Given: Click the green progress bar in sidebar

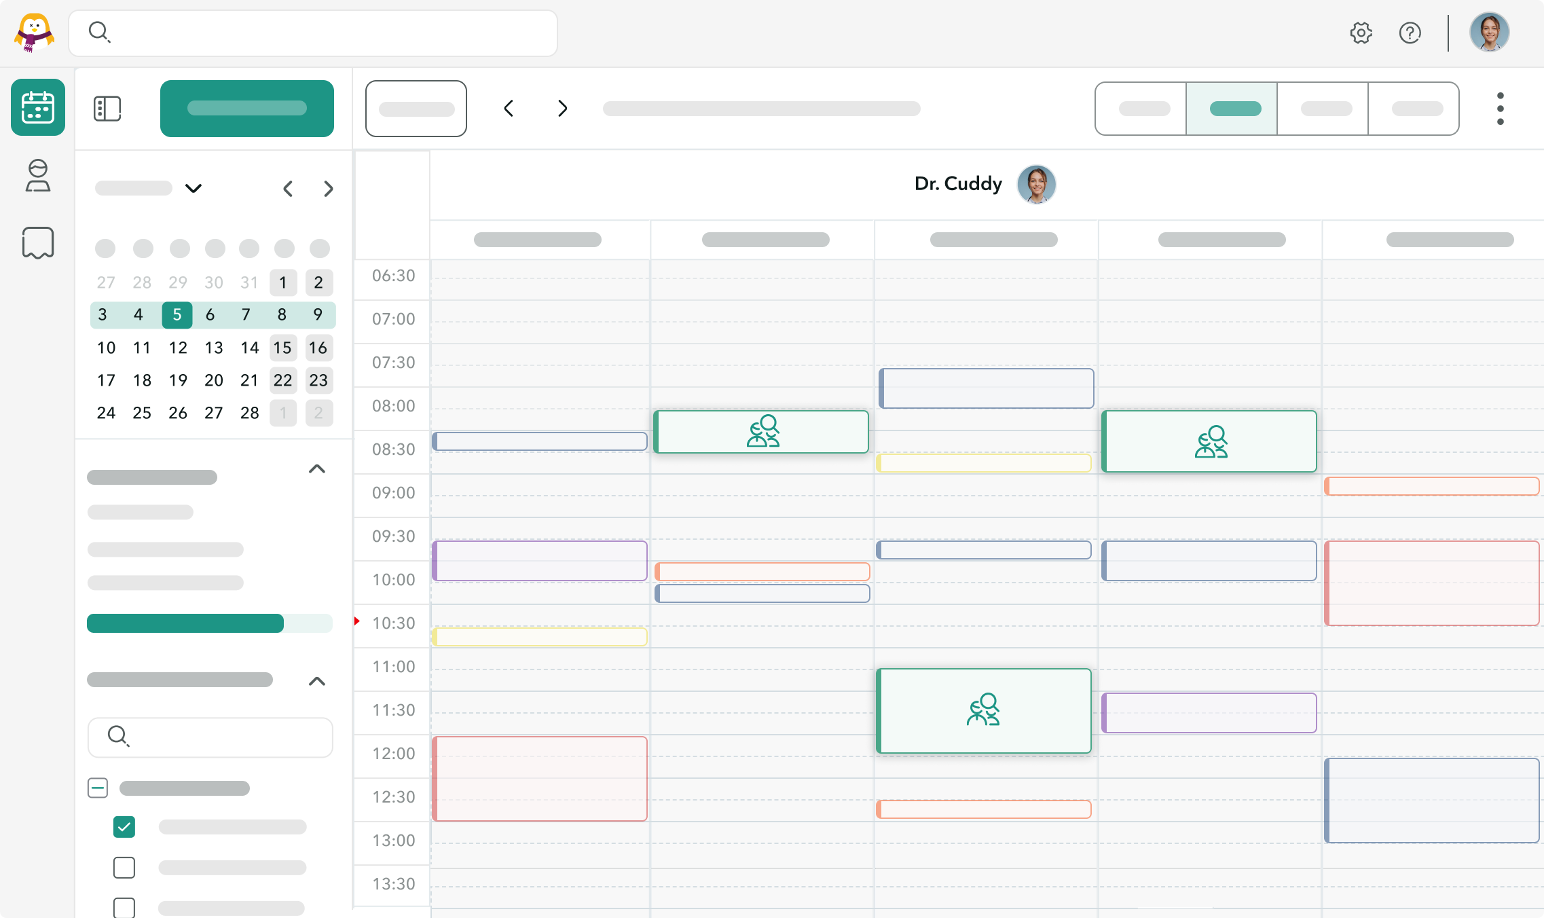Looking at the screenshot, I should pyautogui.click(x=210, y=623).
